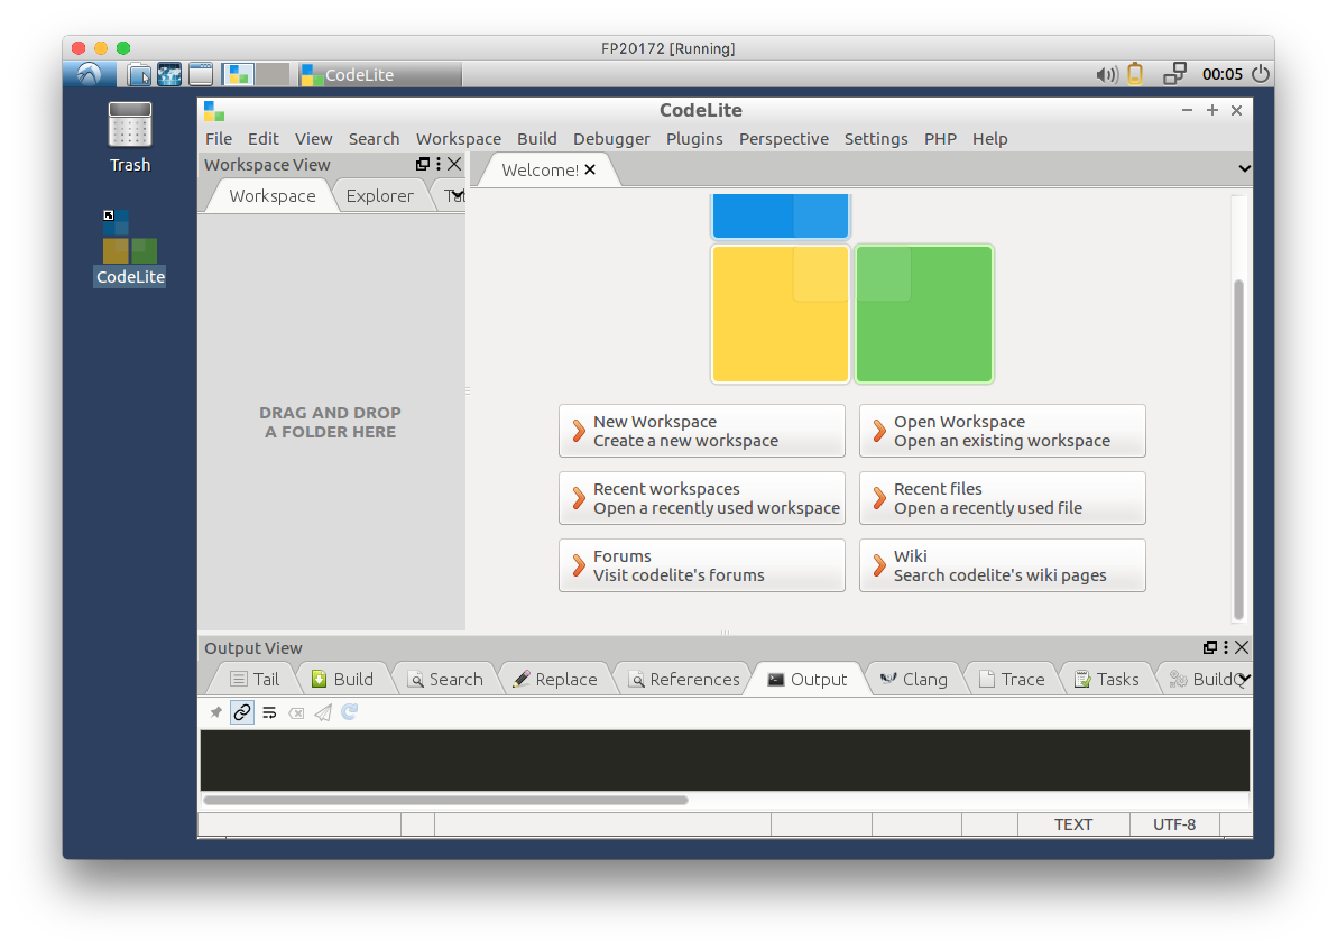
Task: Click the New Workspace button
Action: tap(701, 431)
